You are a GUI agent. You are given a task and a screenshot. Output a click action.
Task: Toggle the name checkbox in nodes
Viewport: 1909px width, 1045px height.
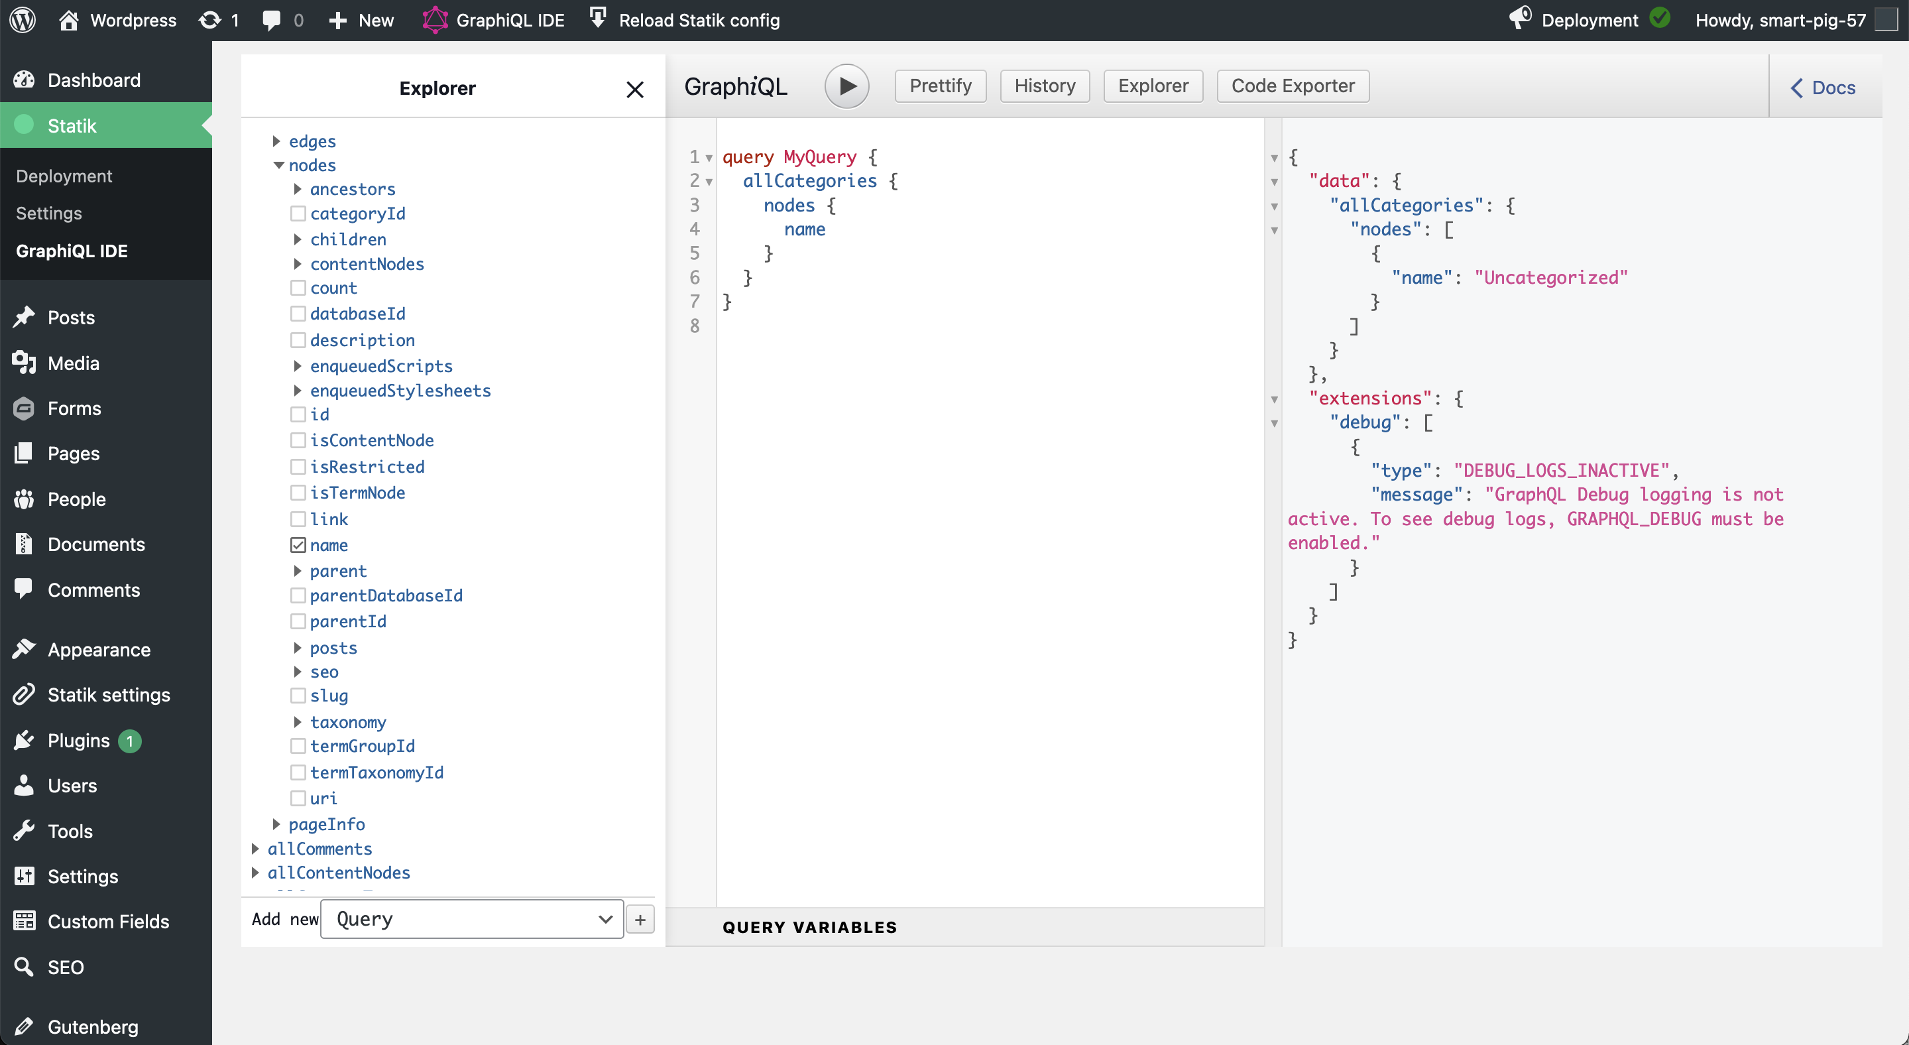pos(296,544)
